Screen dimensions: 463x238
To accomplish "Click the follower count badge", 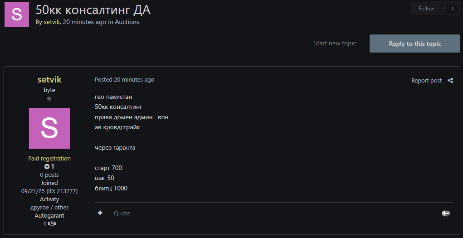I will [452, 9].
